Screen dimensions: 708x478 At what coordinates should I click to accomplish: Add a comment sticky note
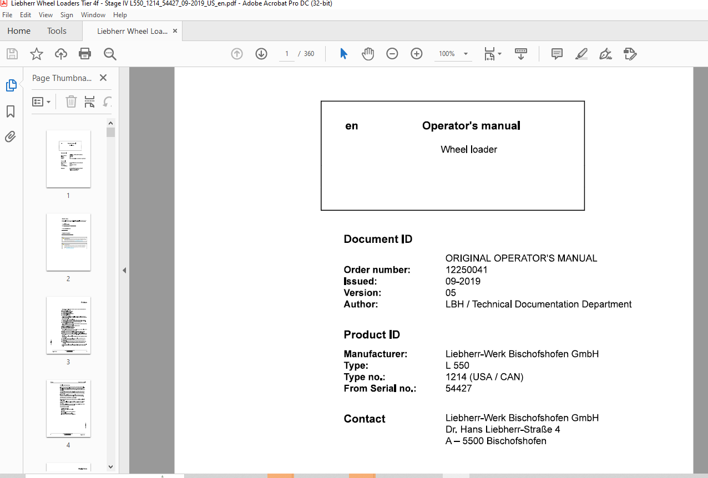(x=557, y=54)
